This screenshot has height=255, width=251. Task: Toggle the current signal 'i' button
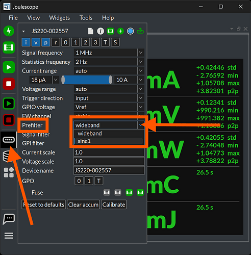click(26, 42)
